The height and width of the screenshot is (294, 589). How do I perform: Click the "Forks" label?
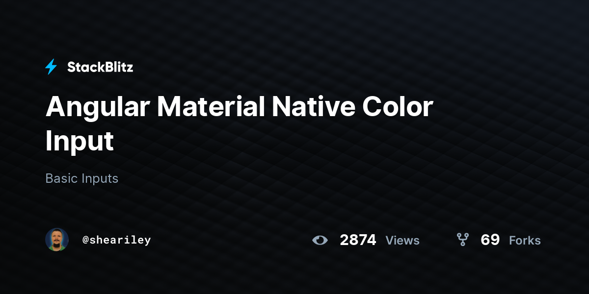tap(525, 241)
